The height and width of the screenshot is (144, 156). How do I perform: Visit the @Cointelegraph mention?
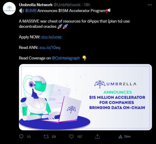point(66,58)
